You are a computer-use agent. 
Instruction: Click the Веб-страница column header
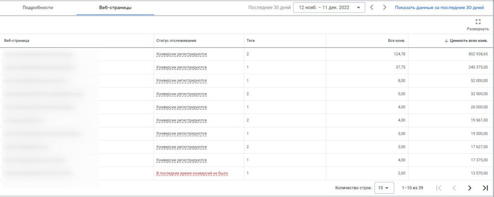click(17, 40)
